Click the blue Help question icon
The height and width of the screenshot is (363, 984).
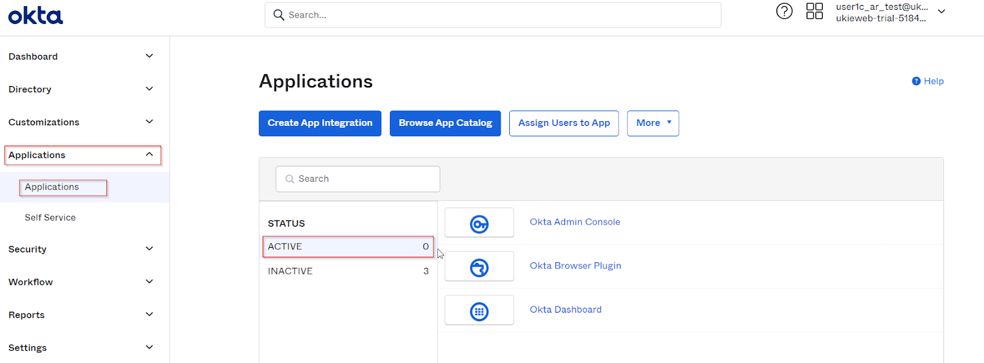916,81
